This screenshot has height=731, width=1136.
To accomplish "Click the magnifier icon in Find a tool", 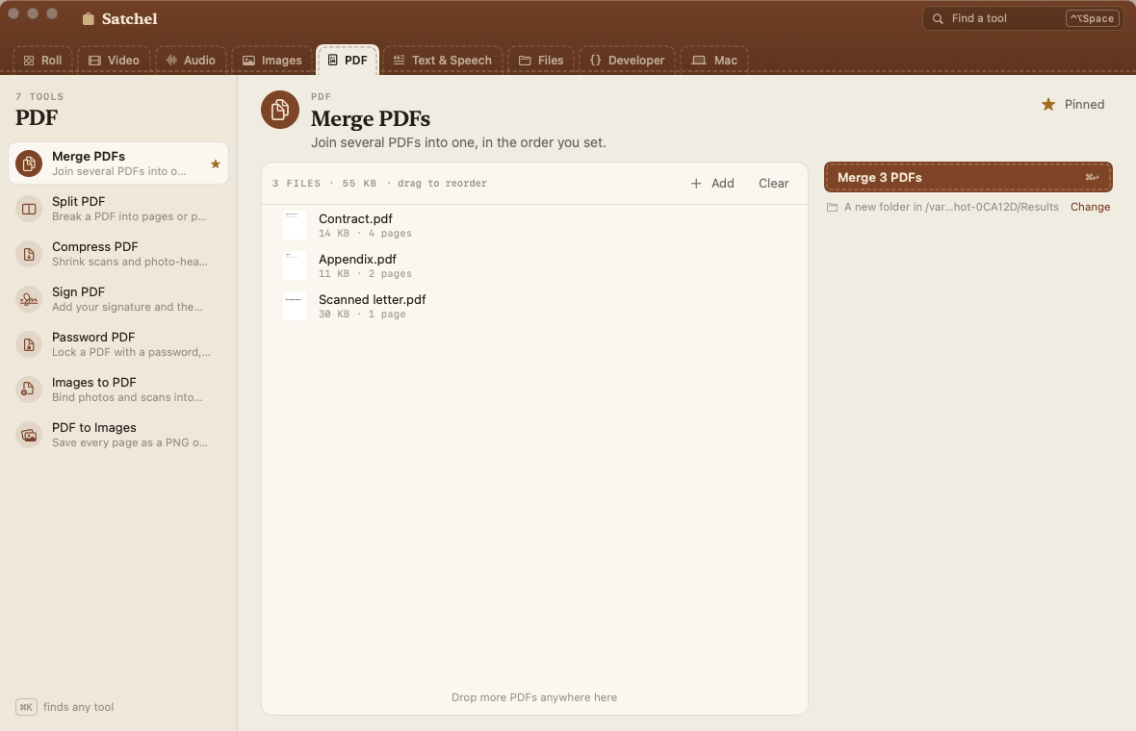I will 938,19.
